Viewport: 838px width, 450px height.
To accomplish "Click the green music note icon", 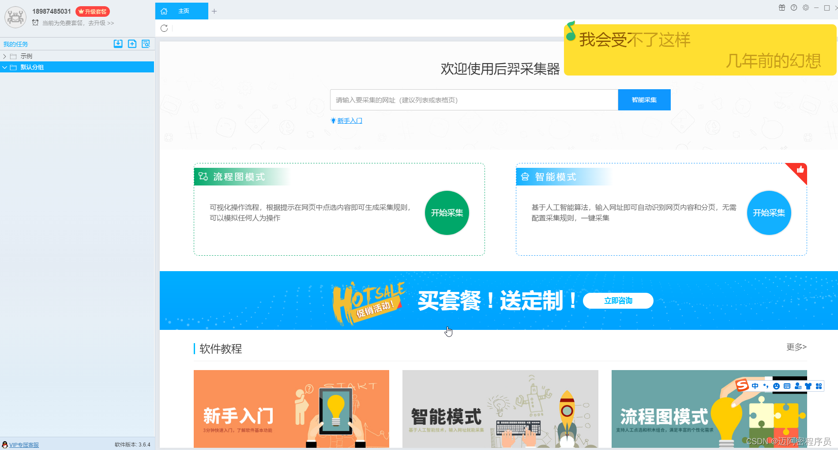I will (571, 31).
